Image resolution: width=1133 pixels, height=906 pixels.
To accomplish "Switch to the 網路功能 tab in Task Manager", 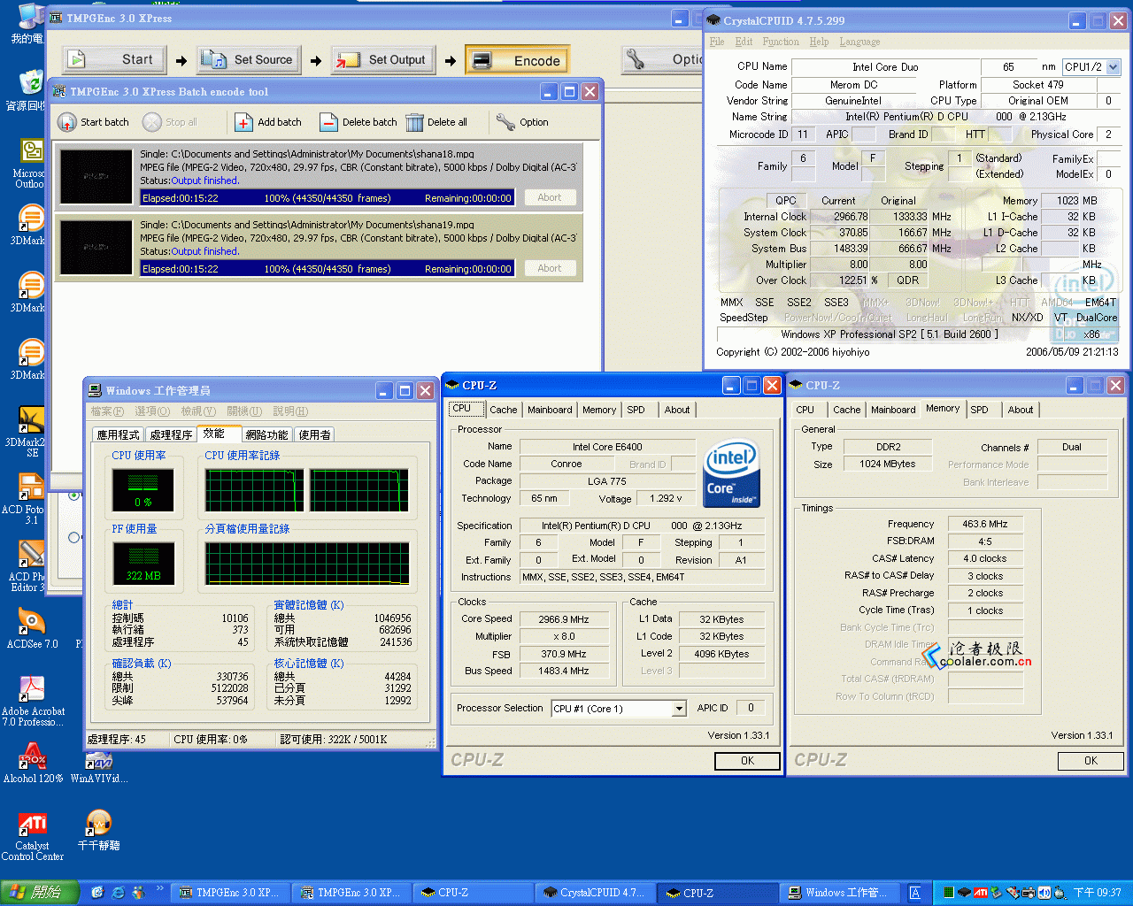I will (x=266, y=434).
